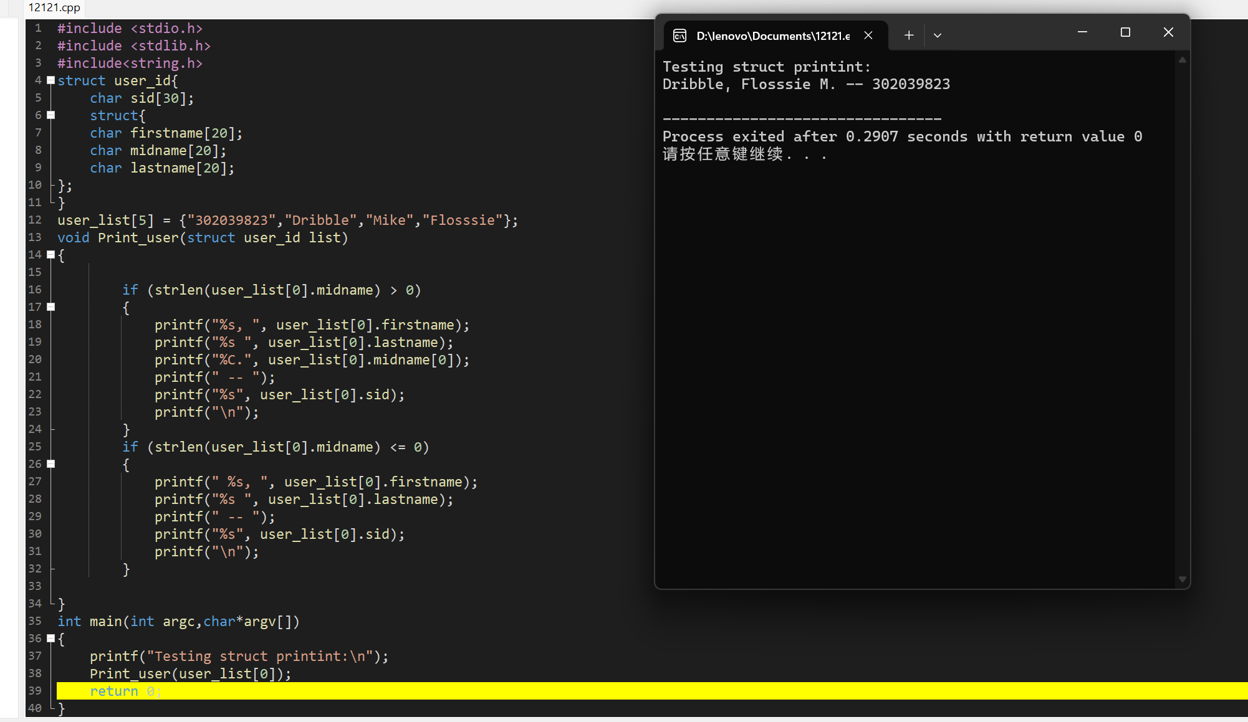Open a new terminal tab with plus button

click(x=909, y=36)
